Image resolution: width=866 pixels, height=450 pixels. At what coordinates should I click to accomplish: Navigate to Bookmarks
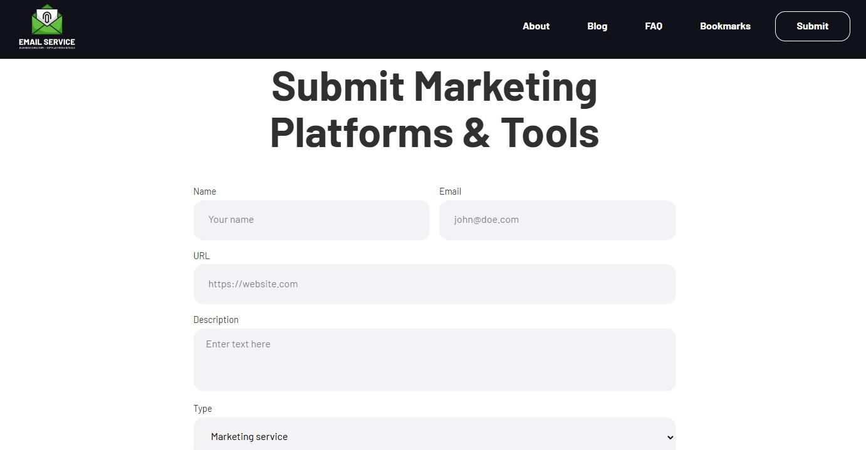click(725, 26)
